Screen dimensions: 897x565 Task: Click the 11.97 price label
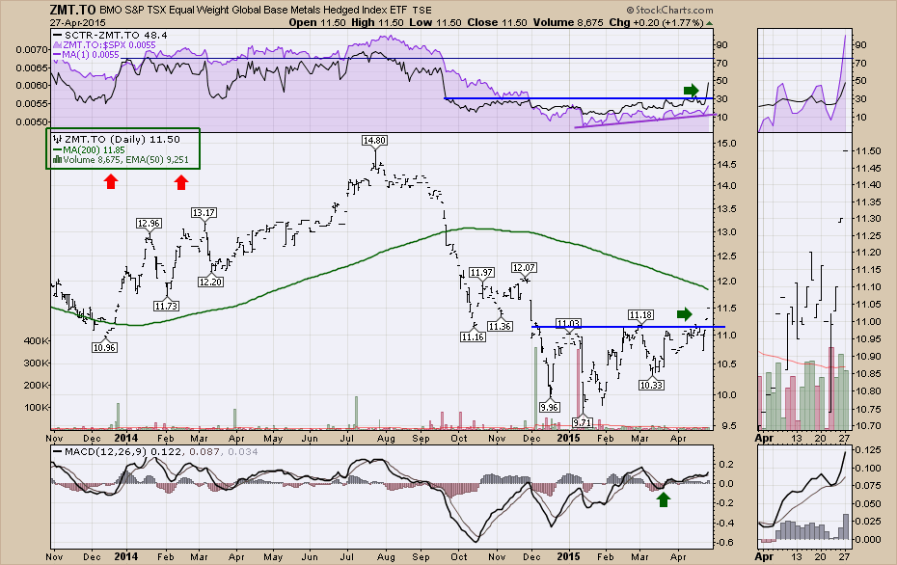point(481,272)
